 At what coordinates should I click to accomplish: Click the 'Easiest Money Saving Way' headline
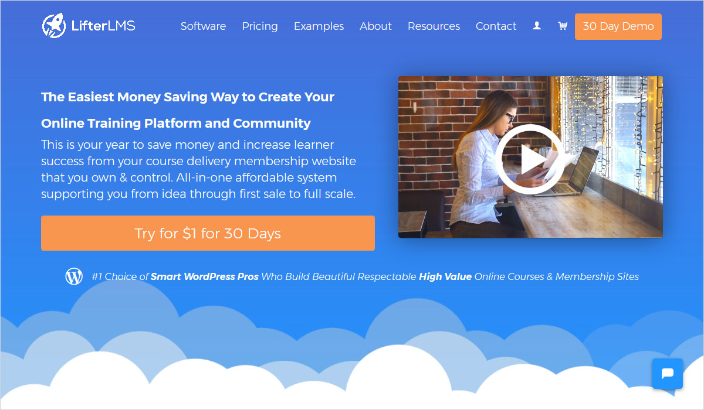[x=188, y=97]
